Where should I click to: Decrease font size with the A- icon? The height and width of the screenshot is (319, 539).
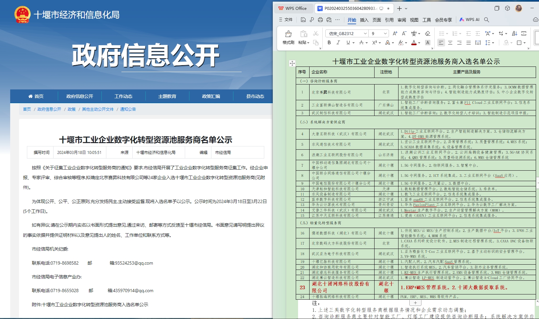coord(404,33)
